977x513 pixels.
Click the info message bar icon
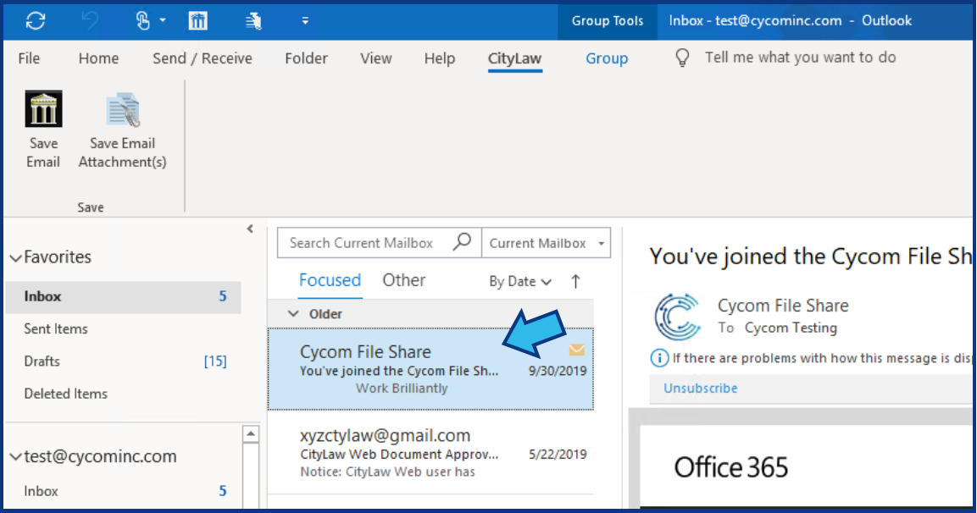(x=659, y=358)
